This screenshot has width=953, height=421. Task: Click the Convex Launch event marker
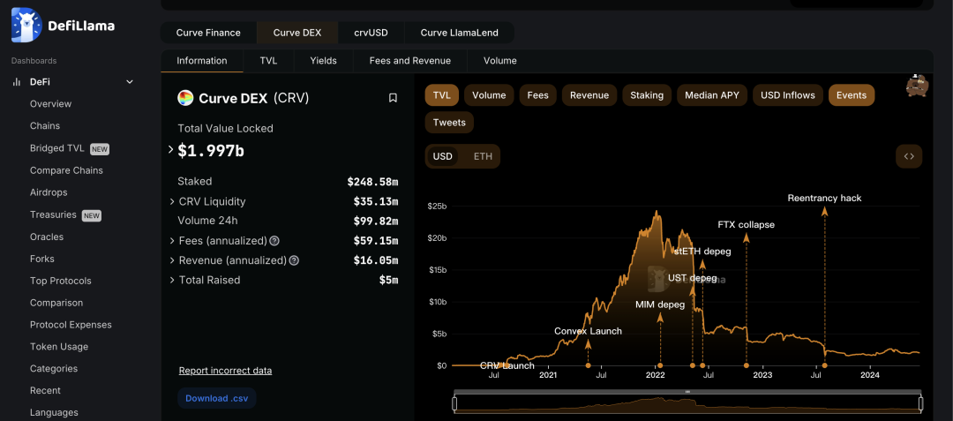588,365
